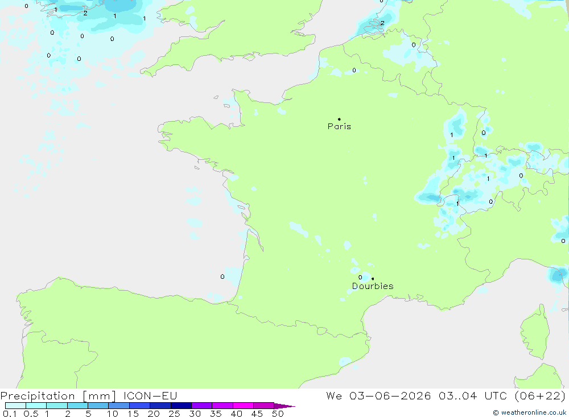
Task: Click the '03..04 UTC' time text
Action: 472,395
